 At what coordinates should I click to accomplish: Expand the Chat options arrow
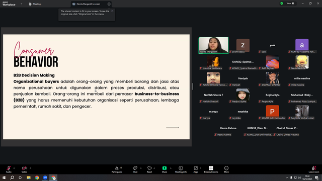[x=141, y=168]
